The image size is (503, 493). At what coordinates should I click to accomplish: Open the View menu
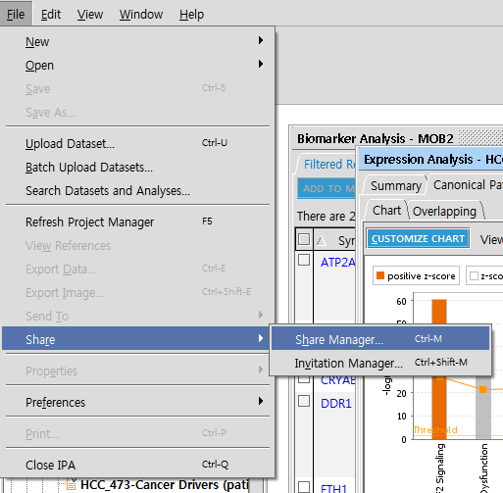click(90, 14)
